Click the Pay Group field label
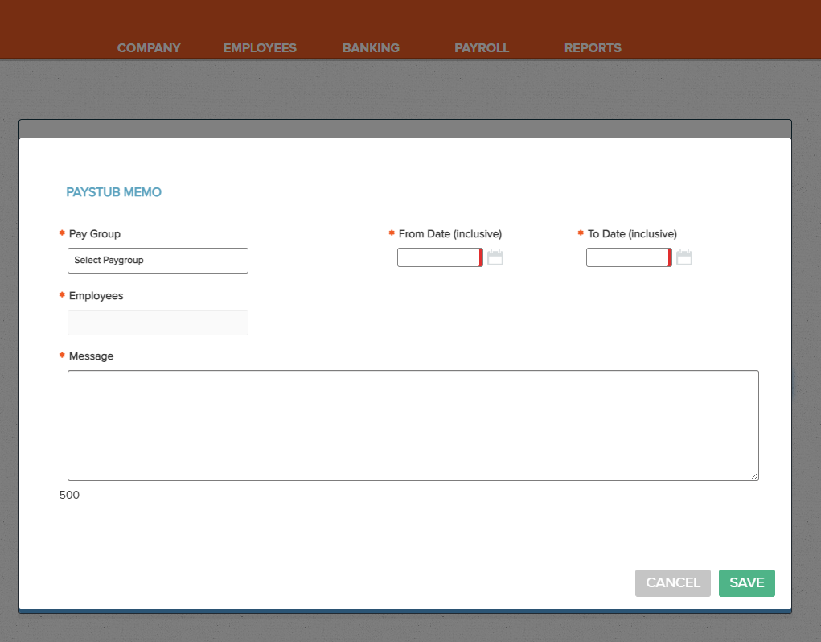821x642 pixels. pyautogui.click(x=95, y=234)
